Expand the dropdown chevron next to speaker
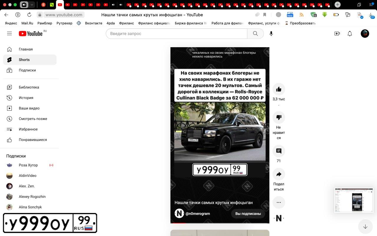This screenshot has width=377, height=236. [x=32, y=5]
